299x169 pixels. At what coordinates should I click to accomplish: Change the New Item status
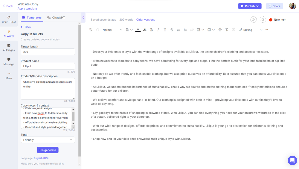tap(278, 20)
